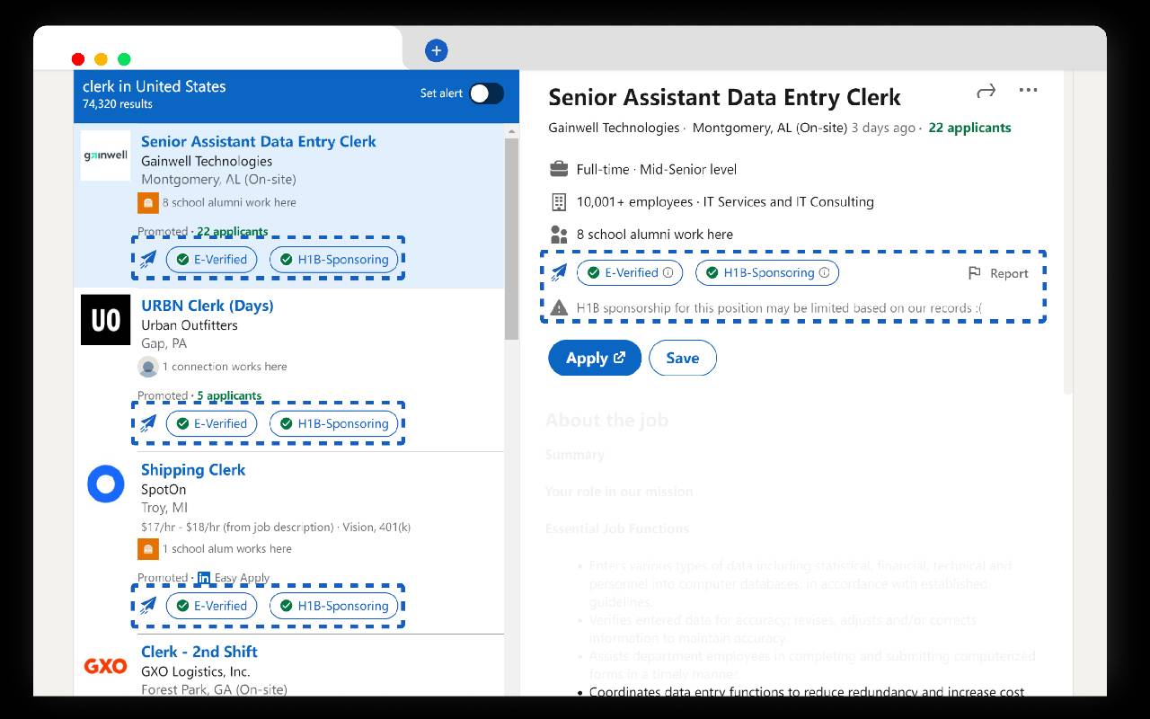The height and width of the screenshot is (719, 1150).
Task: Click the briefcase icon beside Full-time
Action: point(559,169)
